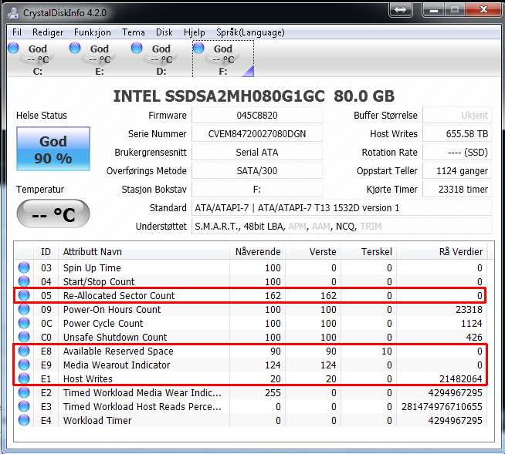Click the Host Writes 655.58 TB field

tap(457, 134)
